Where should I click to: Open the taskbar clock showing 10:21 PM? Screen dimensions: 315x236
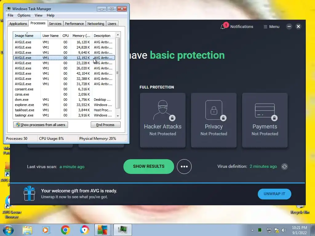coord(299,230)
